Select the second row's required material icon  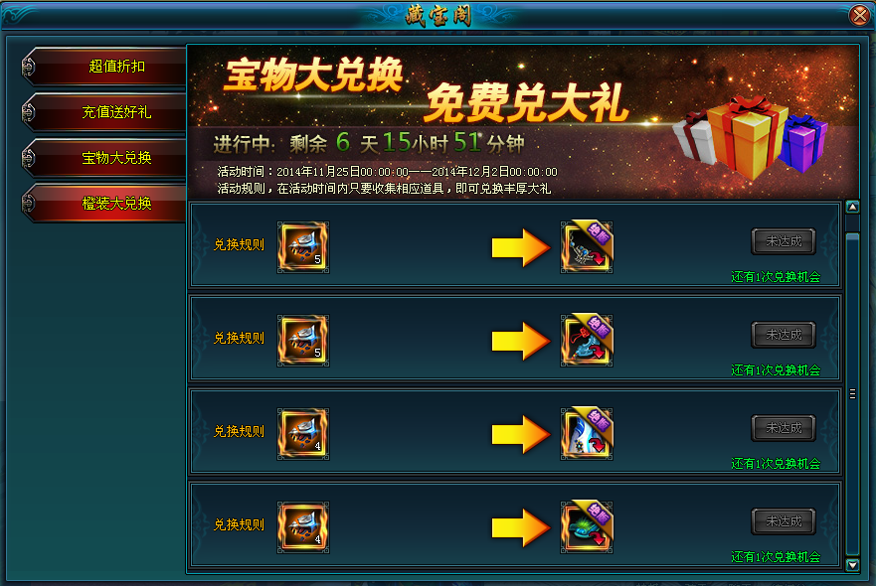tap(303, 341)
